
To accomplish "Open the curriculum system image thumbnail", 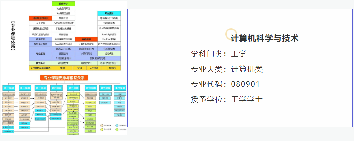I will [x=64, y=68].
